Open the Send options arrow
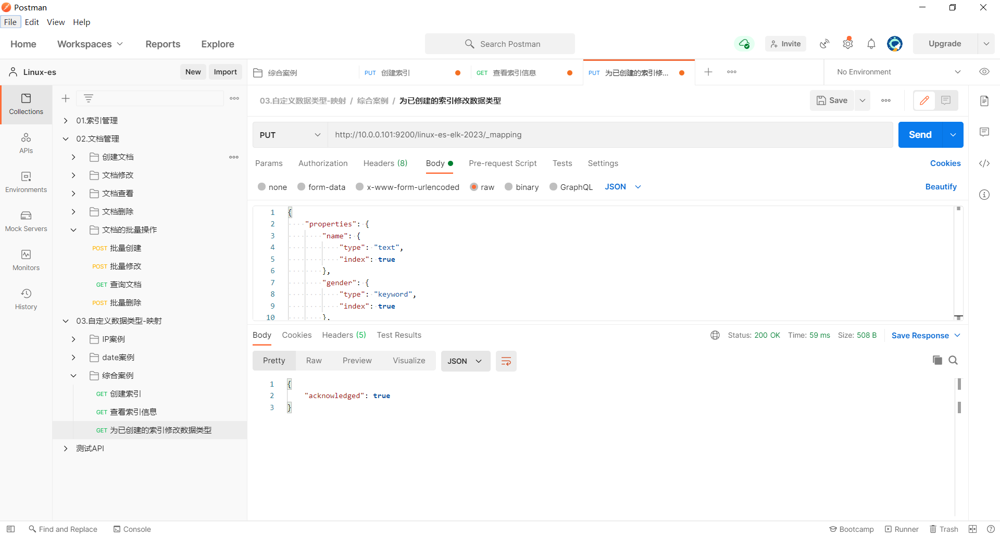The height and width of the screenshot is (536, 1000). pyautogui.click(x=953, y=135)
